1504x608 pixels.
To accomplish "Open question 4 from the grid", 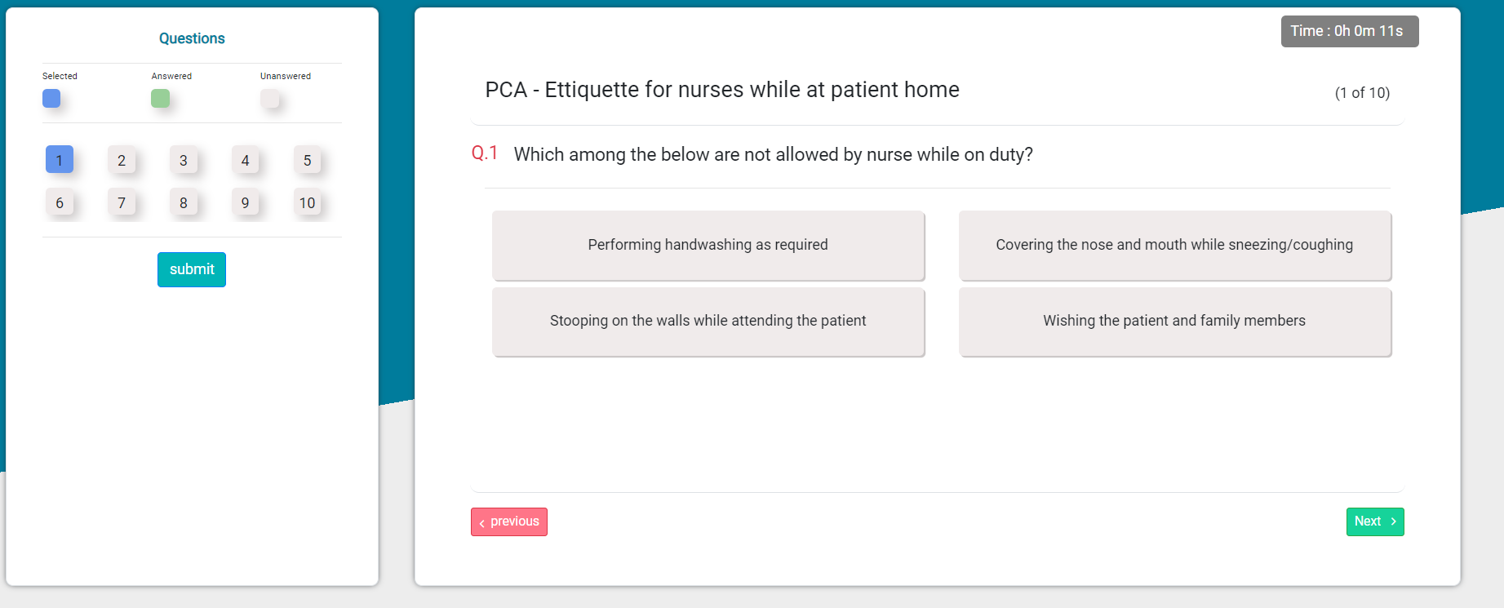I will click(246, 160).
